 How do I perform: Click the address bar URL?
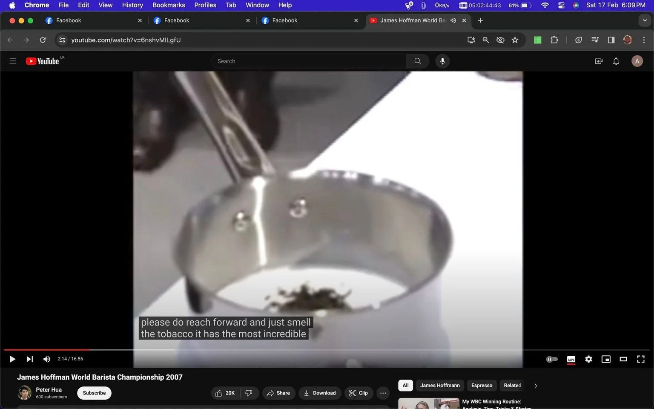[x=126, y=40]
